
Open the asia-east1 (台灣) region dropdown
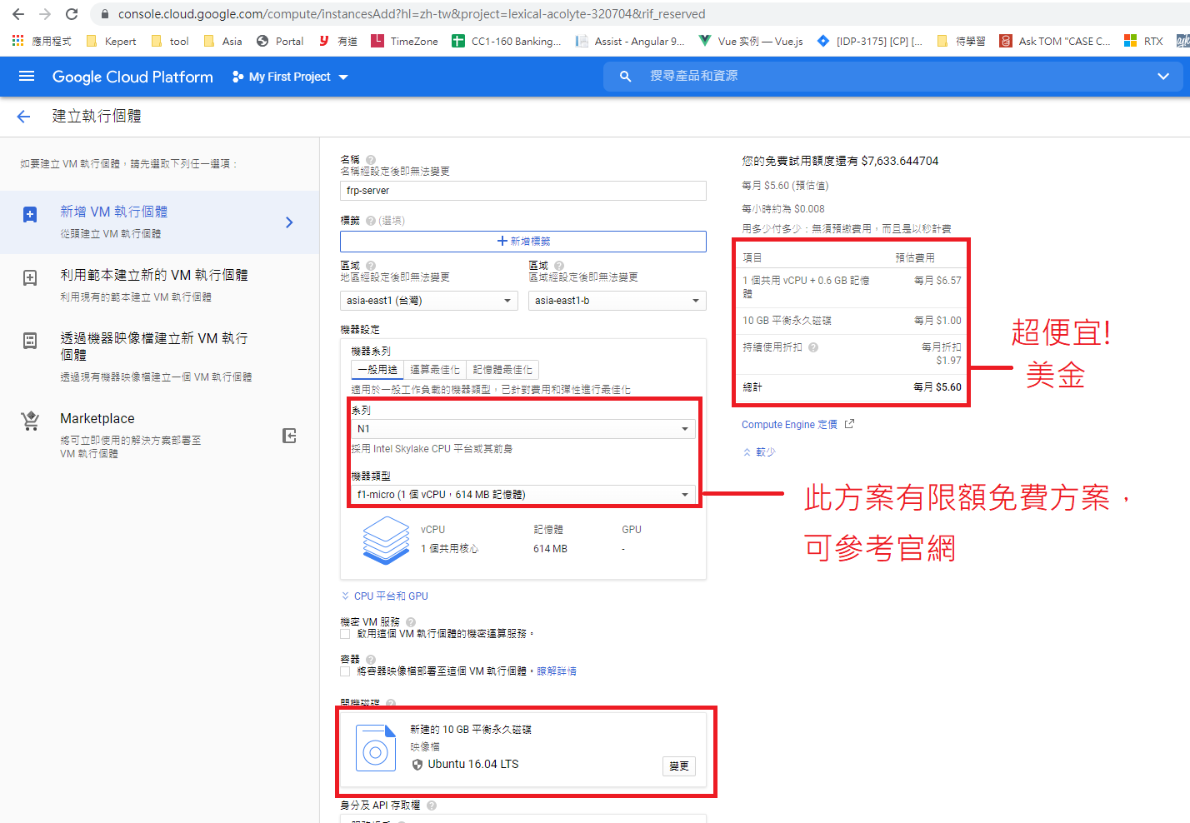click(429, 301)
